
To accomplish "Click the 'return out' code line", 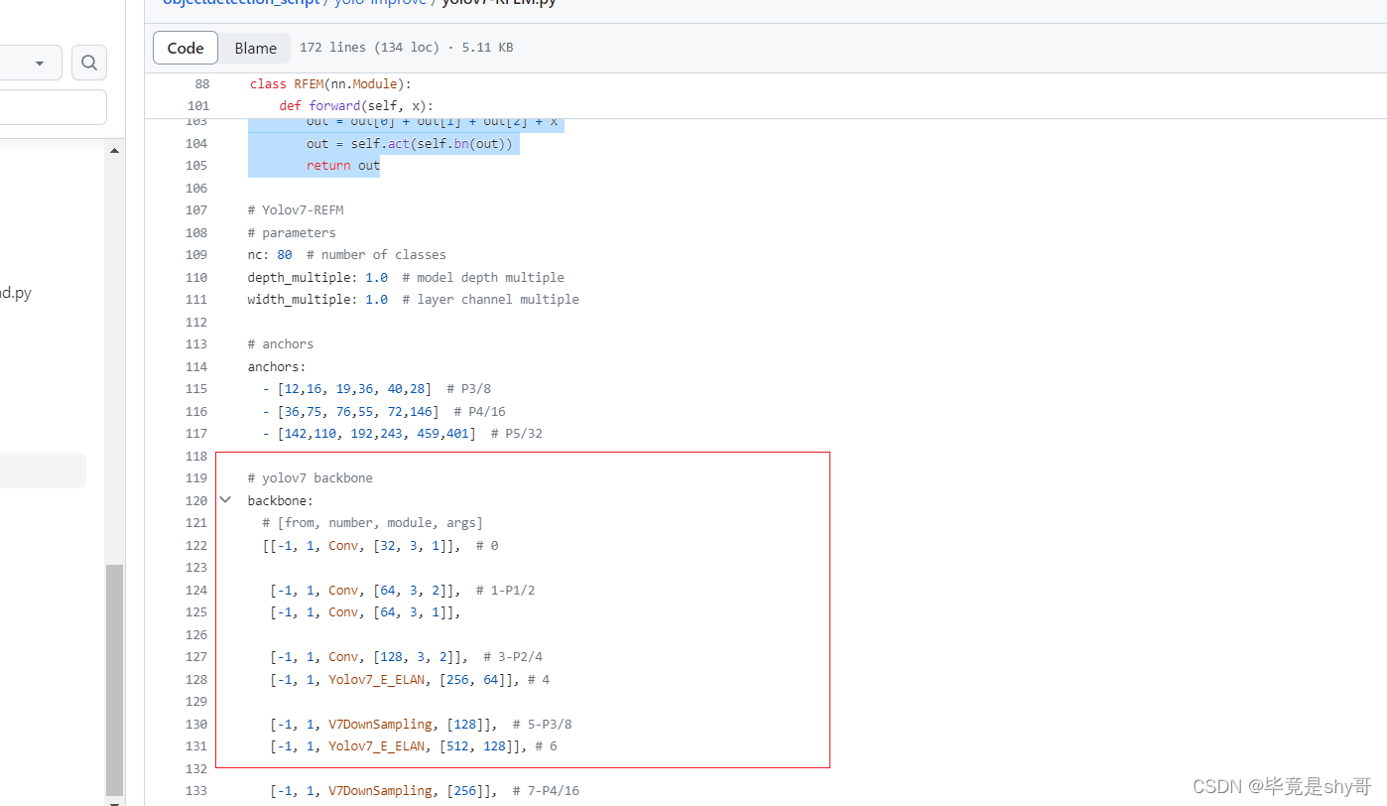I will click(x=343, y=166).
